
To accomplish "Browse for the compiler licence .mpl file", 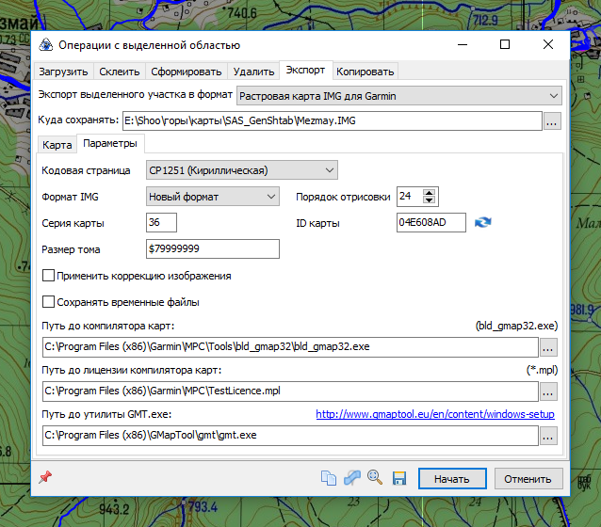I will 548,391.
